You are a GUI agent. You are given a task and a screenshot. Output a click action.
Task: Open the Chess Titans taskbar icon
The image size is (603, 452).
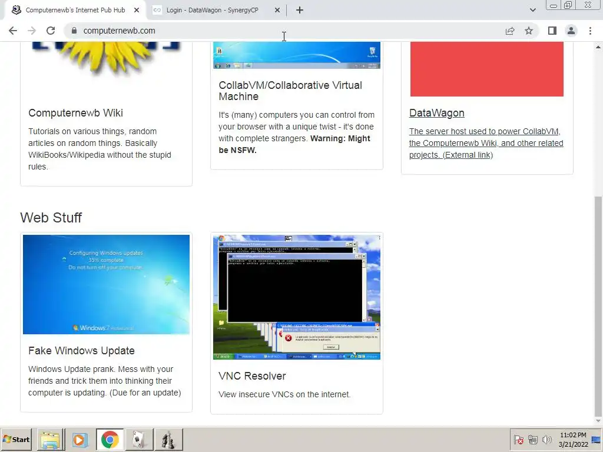[168, 440]
